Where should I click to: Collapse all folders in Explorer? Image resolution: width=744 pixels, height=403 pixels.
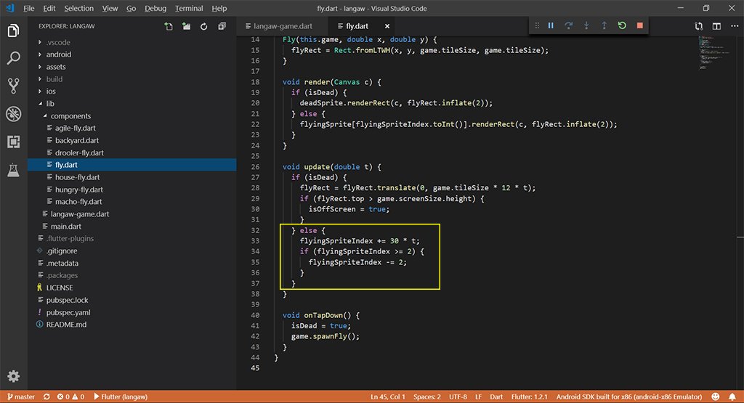click(x=220, y=27)
